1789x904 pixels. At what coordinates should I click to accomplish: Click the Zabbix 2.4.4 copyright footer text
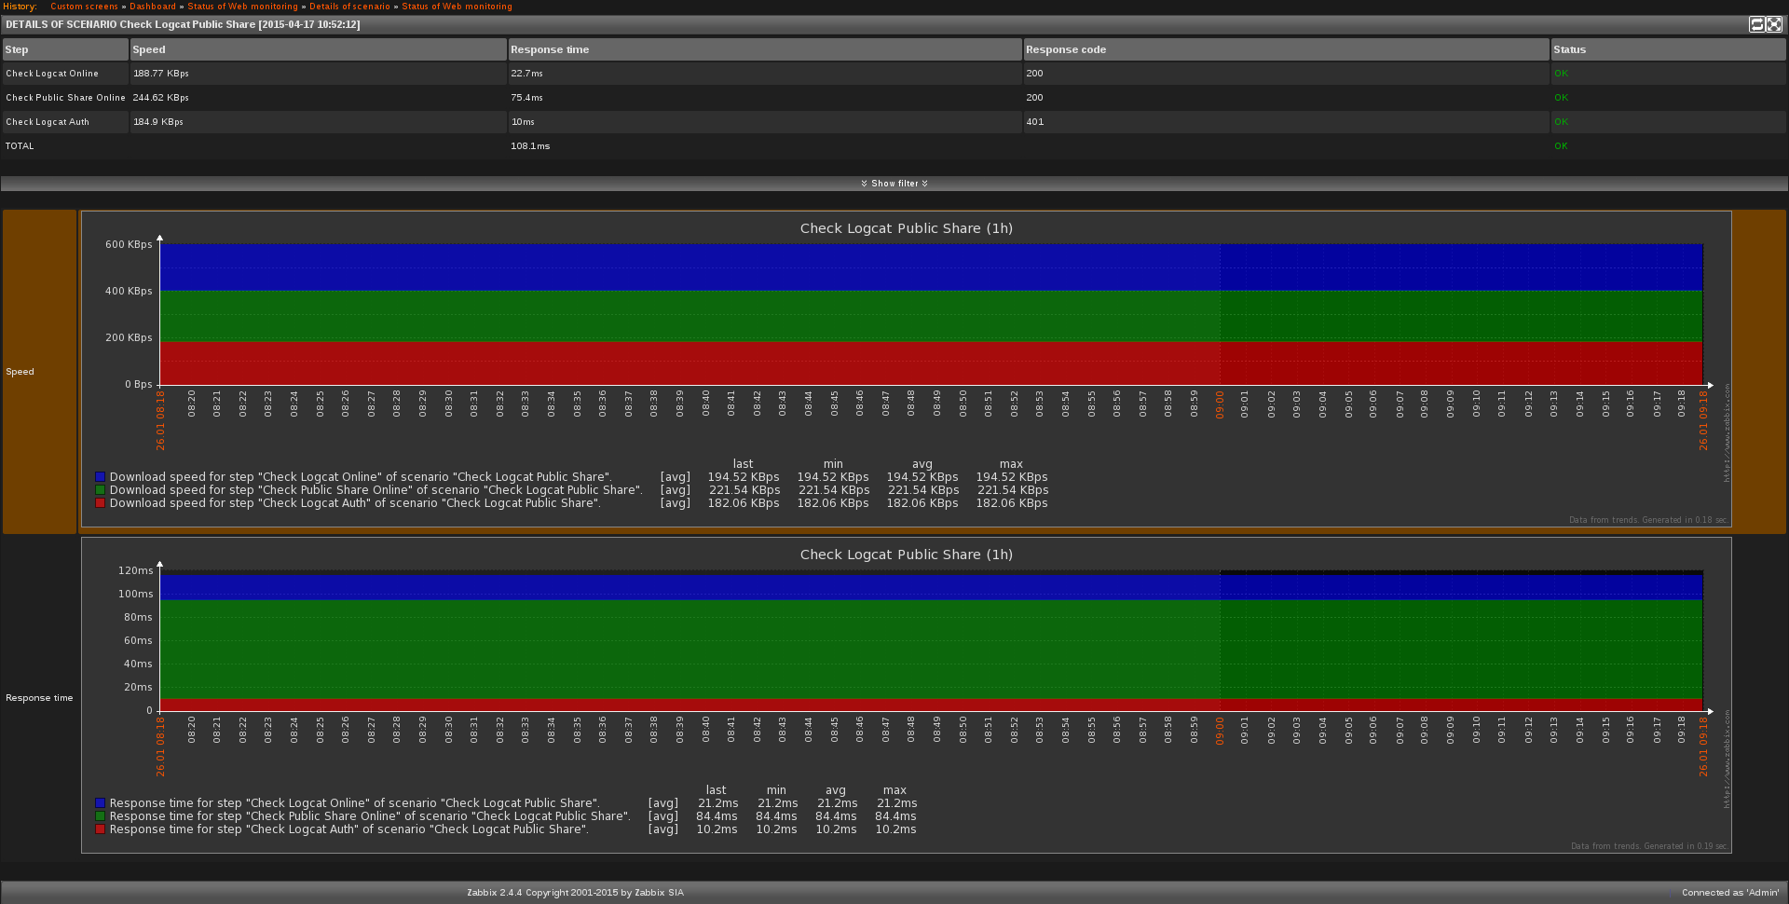pos(575,893)
